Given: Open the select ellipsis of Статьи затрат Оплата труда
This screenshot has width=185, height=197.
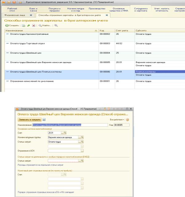Looking at the screenshot, I should (x=79, y=142).
